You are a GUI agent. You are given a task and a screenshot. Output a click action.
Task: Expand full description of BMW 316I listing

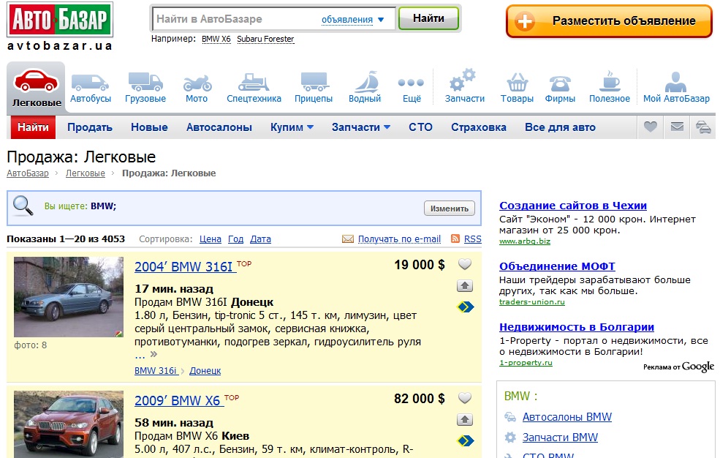(x=154, y=354)
